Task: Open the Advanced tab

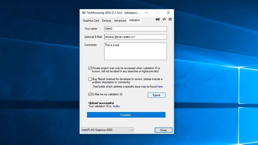Action: point(120,20)
